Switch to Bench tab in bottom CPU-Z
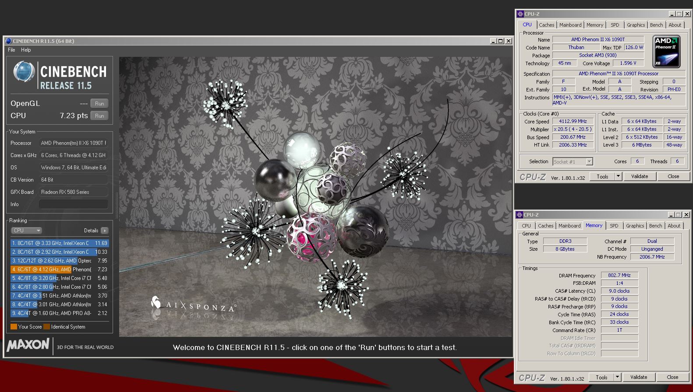 point(655,226)
